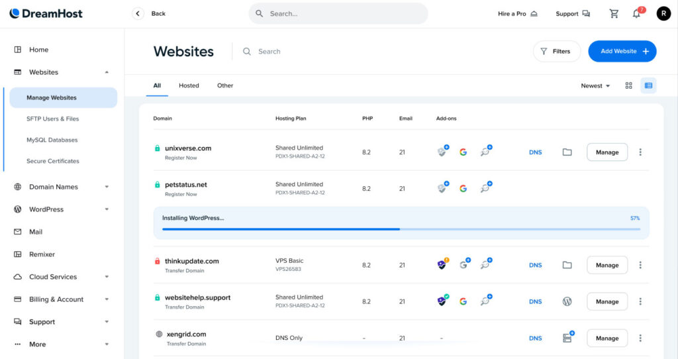Open DNS link for thinkupdate.com

(x=535, y=265)
